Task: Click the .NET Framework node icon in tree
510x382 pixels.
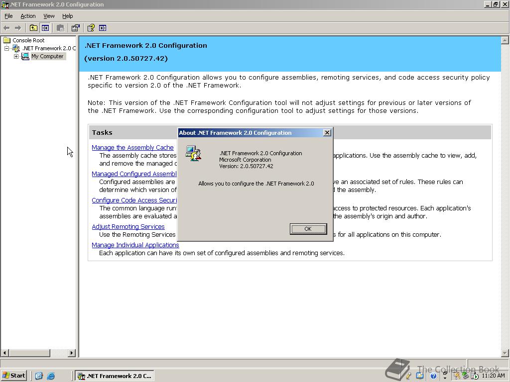Action: [x=16, y=48]
